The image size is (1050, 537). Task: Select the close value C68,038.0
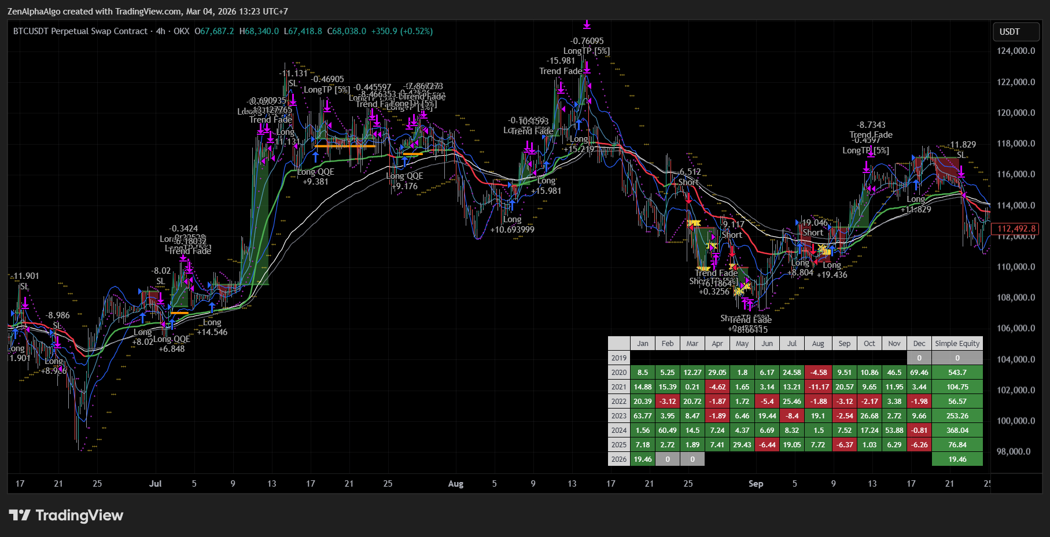[x=347, y=31]
